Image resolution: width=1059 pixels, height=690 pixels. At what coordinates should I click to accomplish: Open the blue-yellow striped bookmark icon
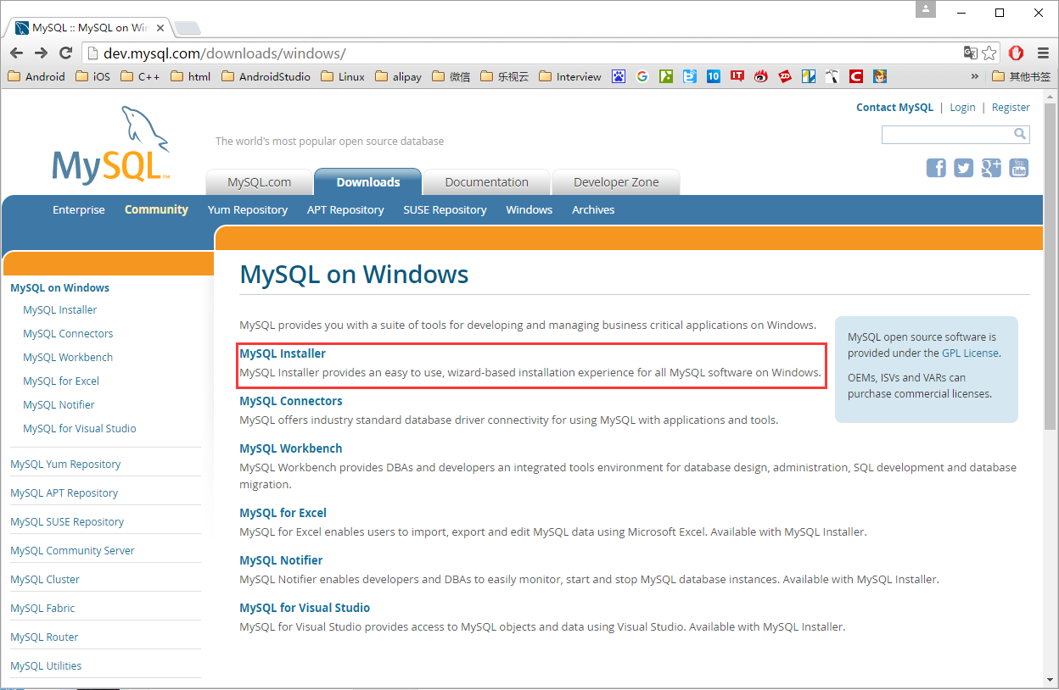coord(809,76)
